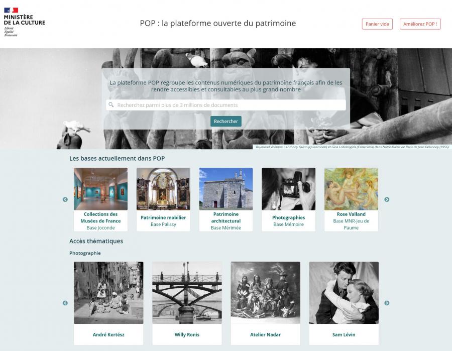Open Photographies Base Mémoire card
The image size is (452, 351).
click(x=289, y=199)
